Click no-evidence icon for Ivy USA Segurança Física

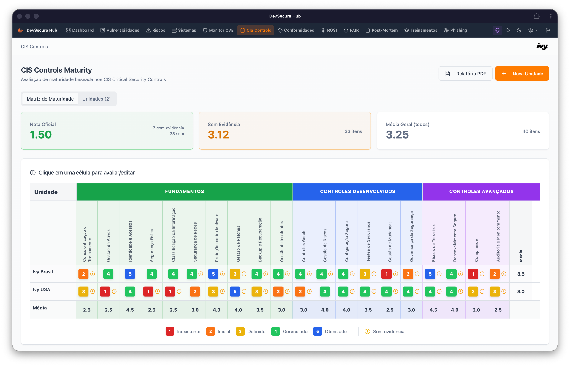(158, 292)
